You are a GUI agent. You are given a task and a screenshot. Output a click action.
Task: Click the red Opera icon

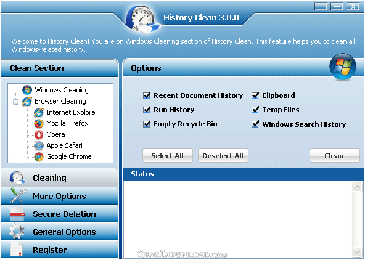(x=39, y=135)
